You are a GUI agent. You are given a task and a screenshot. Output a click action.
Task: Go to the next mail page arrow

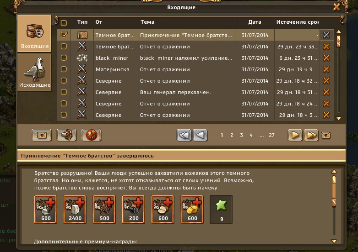295,135
